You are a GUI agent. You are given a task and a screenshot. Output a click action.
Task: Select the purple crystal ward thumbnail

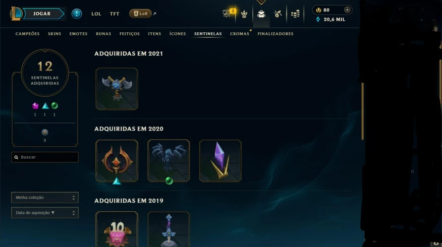[221, 161]
